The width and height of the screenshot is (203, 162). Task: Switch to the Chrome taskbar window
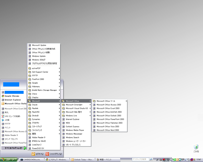pyautogui.click(x=57, y=160)
